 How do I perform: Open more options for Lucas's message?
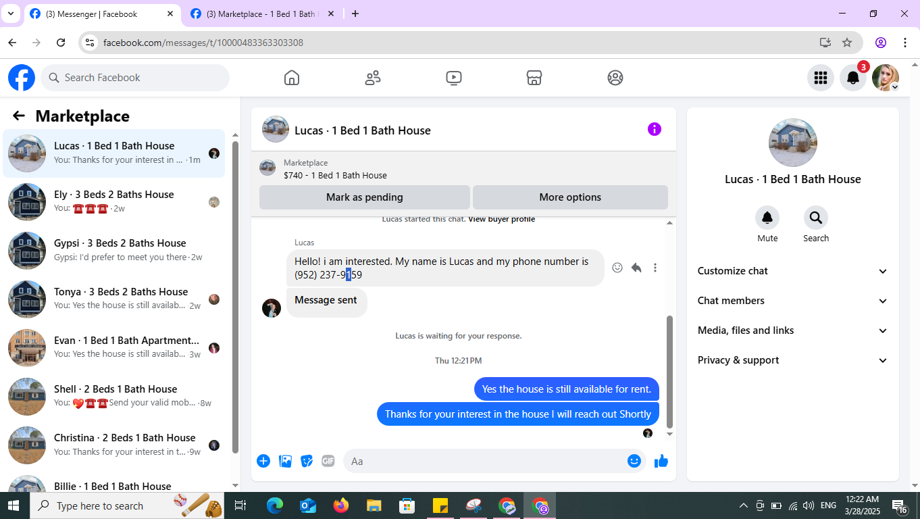click(x=655, y=268)
